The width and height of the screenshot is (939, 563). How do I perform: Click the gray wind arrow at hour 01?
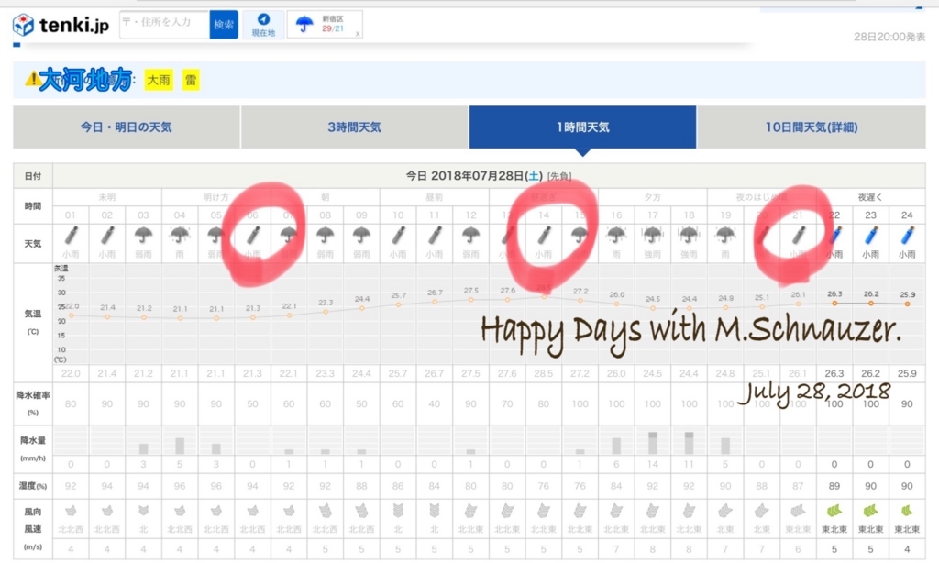click(x=71, y=511)
